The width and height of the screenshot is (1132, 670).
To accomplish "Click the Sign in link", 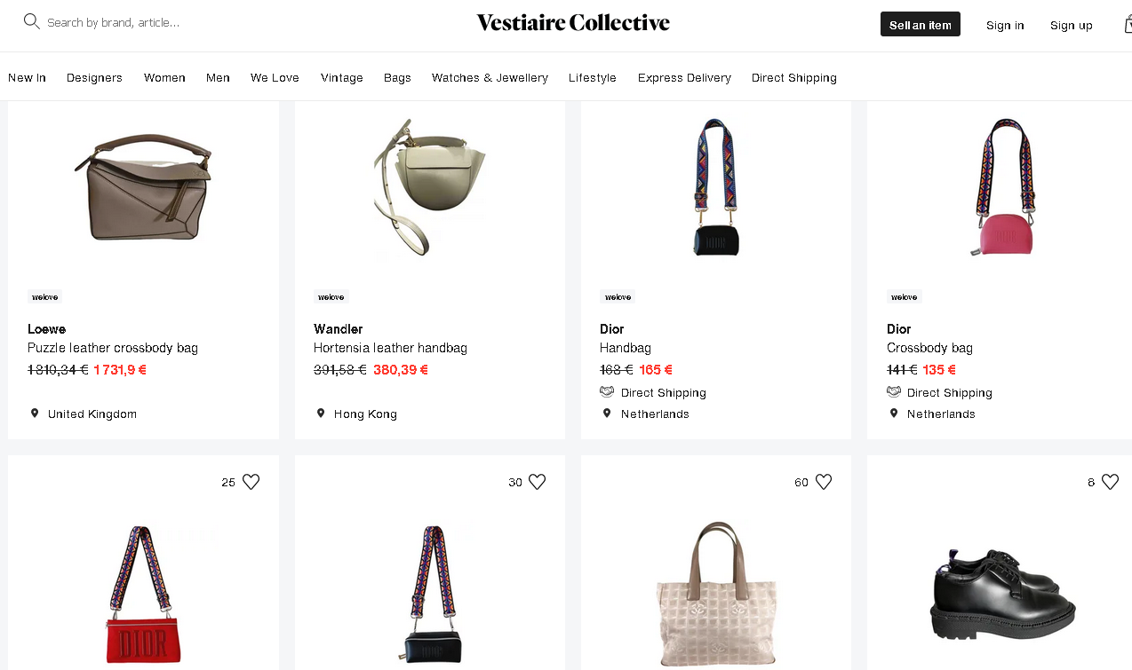I will pyautogui.click(x=1005, y=25).
